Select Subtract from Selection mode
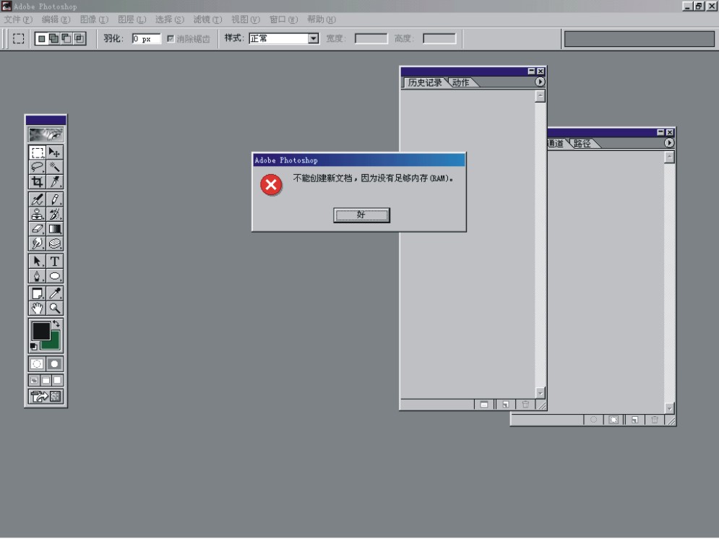 (x=67, y=38)
